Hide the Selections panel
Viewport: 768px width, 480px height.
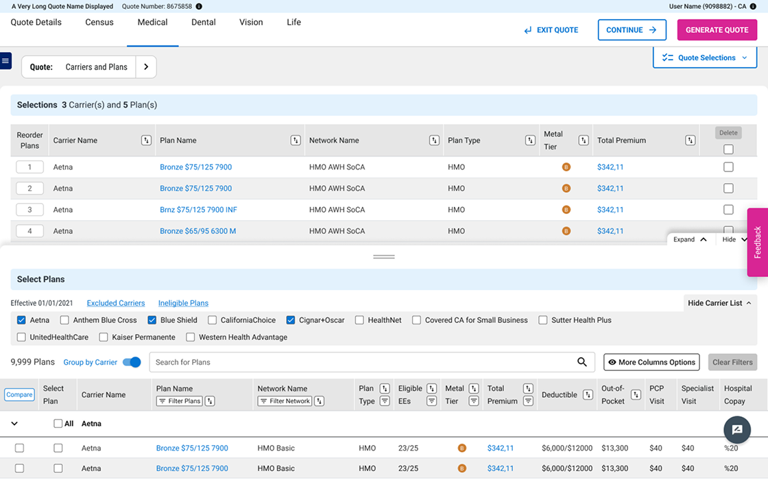pyautogui.click(x=734, y=239)
